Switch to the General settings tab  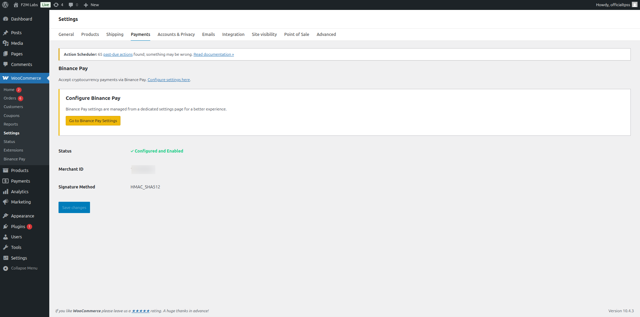[66, 35]
